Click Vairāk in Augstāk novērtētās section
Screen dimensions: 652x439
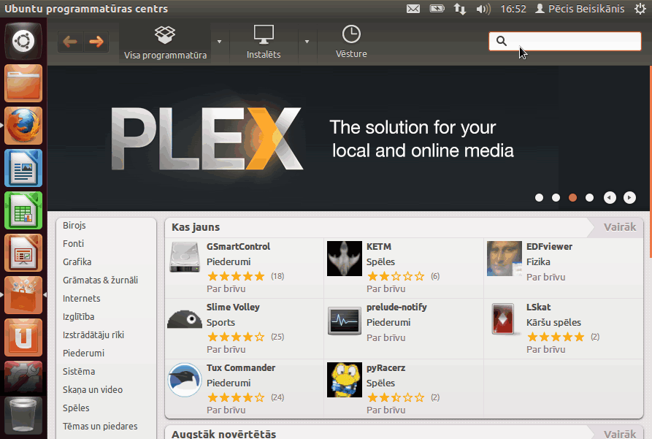[620, 434]
